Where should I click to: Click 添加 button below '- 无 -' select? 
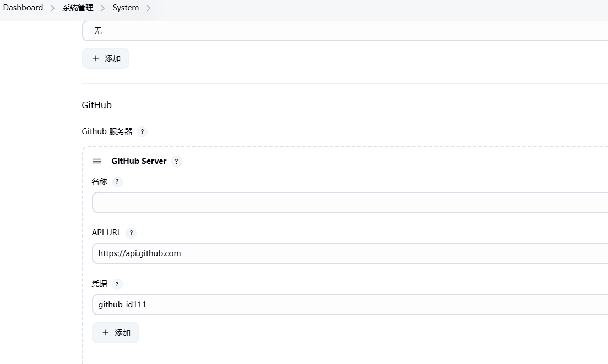click(x=106, y=58)
